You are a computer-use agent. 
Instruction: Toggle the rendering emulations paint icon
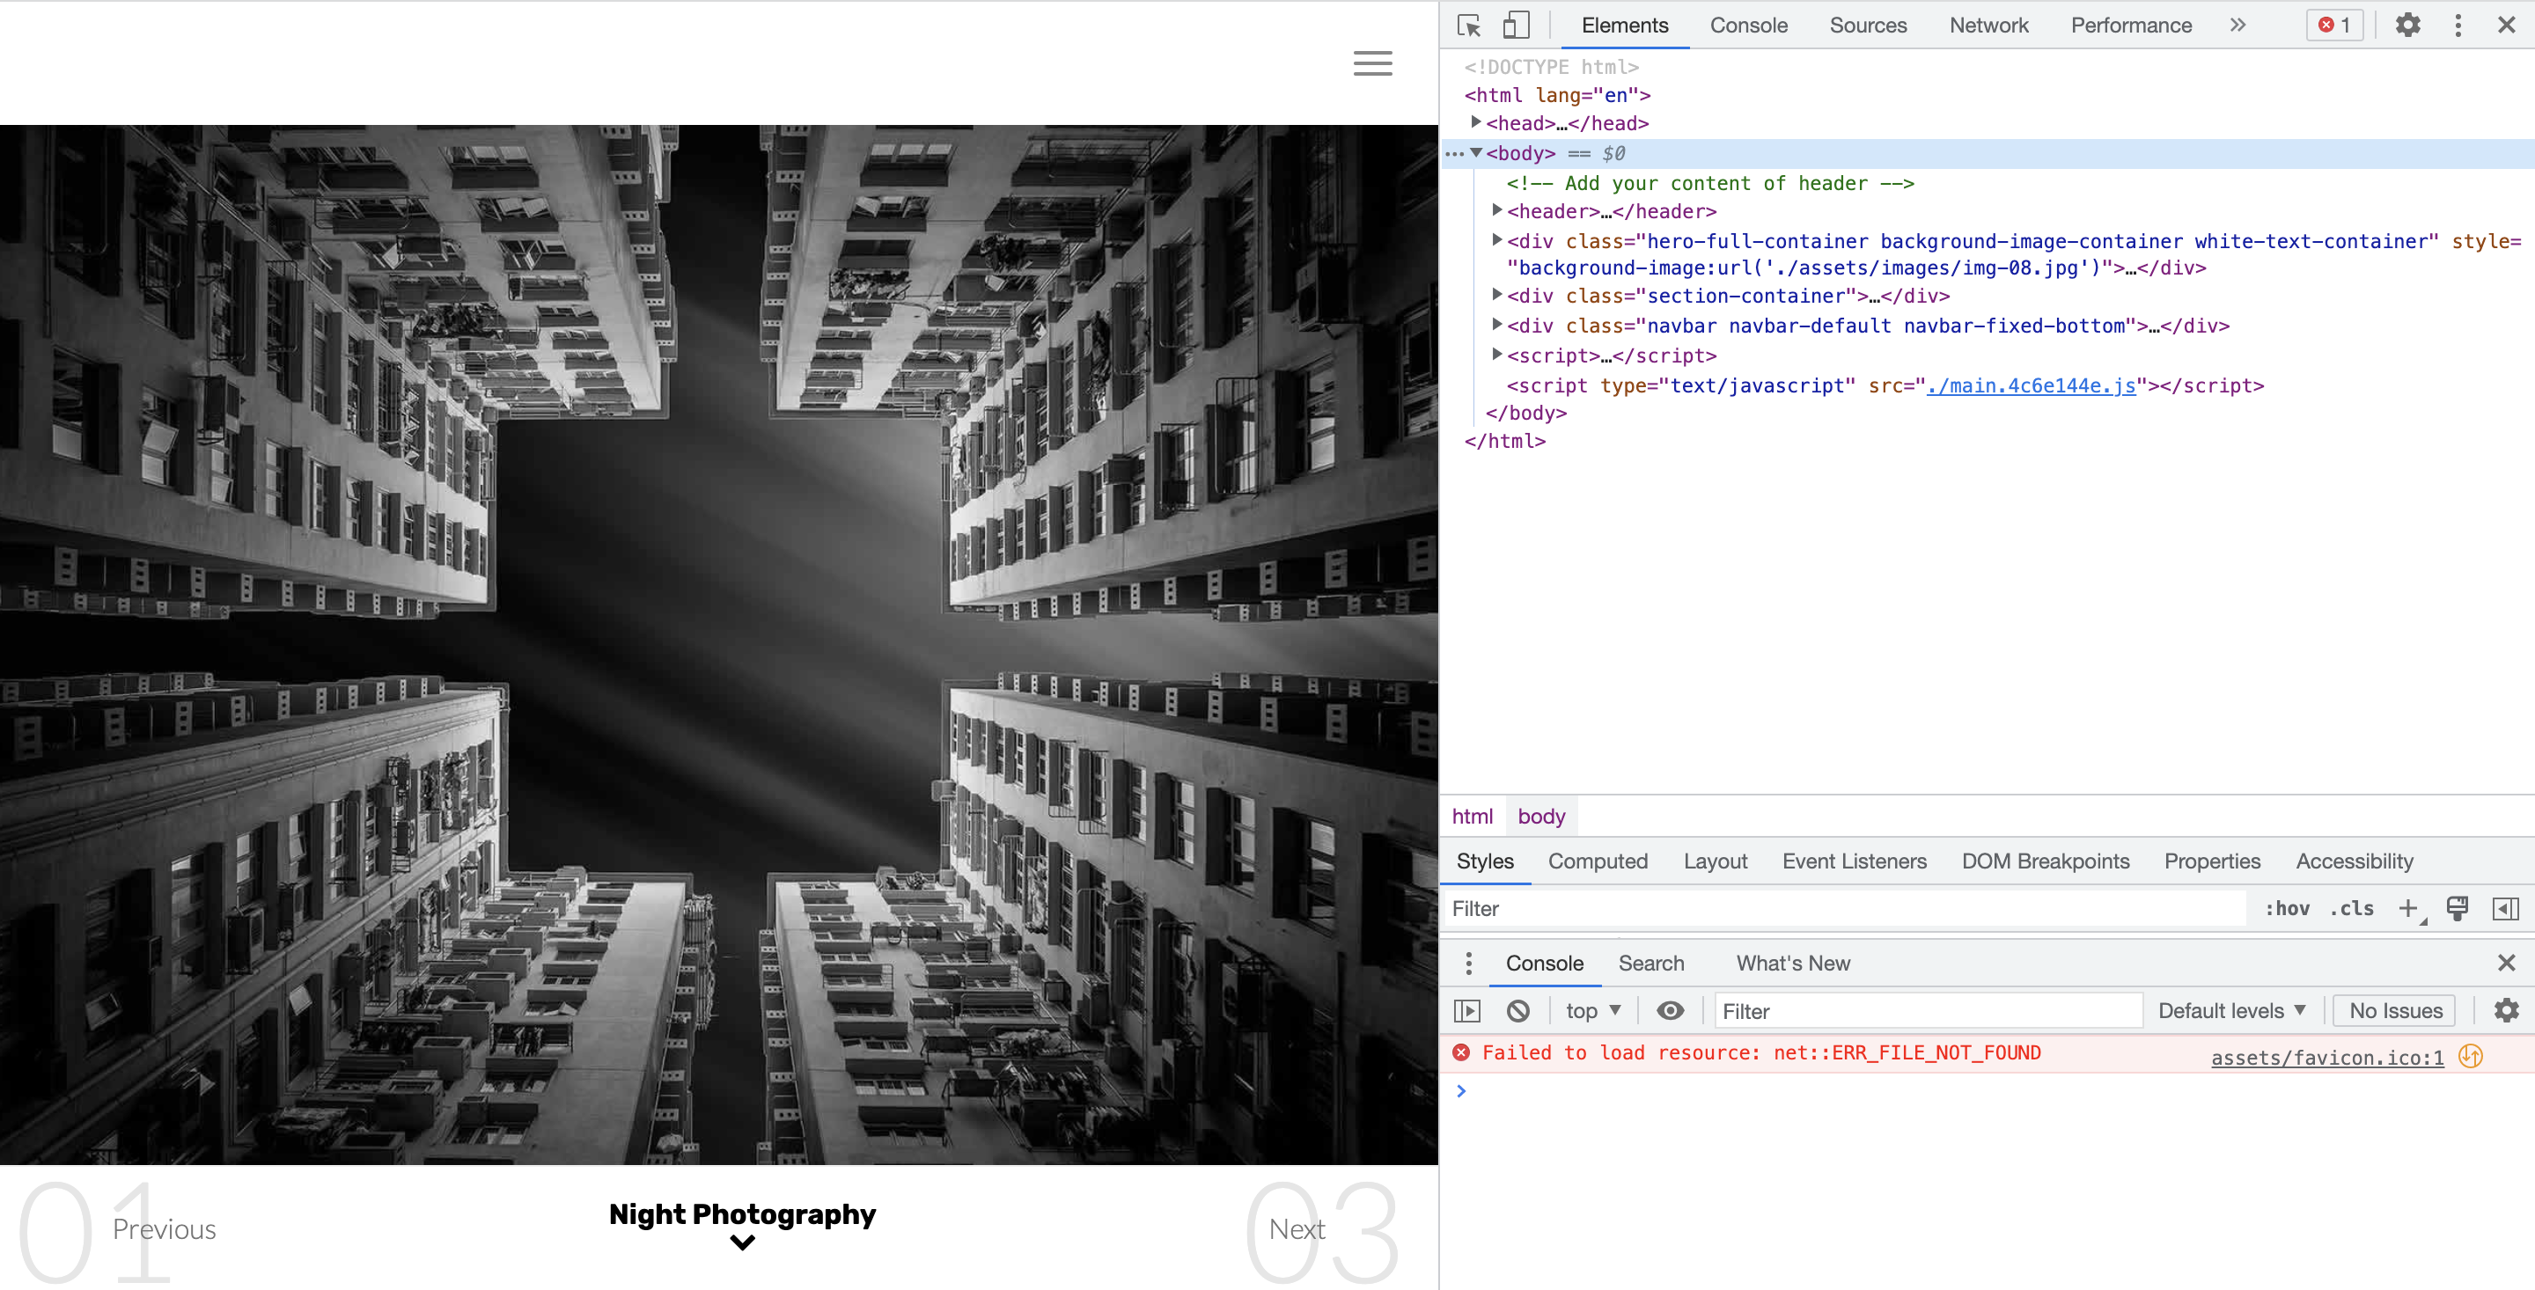[x=2458, y=908]
